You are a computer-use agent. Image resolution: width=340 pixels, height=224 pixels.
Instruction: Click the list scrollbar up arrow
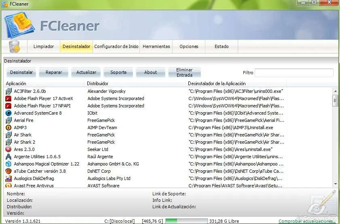point(336,91)
